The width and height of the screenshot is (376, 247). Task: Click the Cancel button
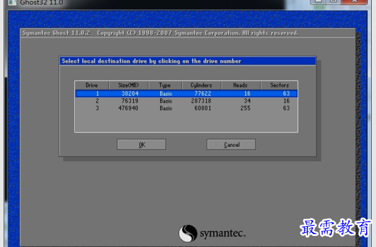[231, 144]
